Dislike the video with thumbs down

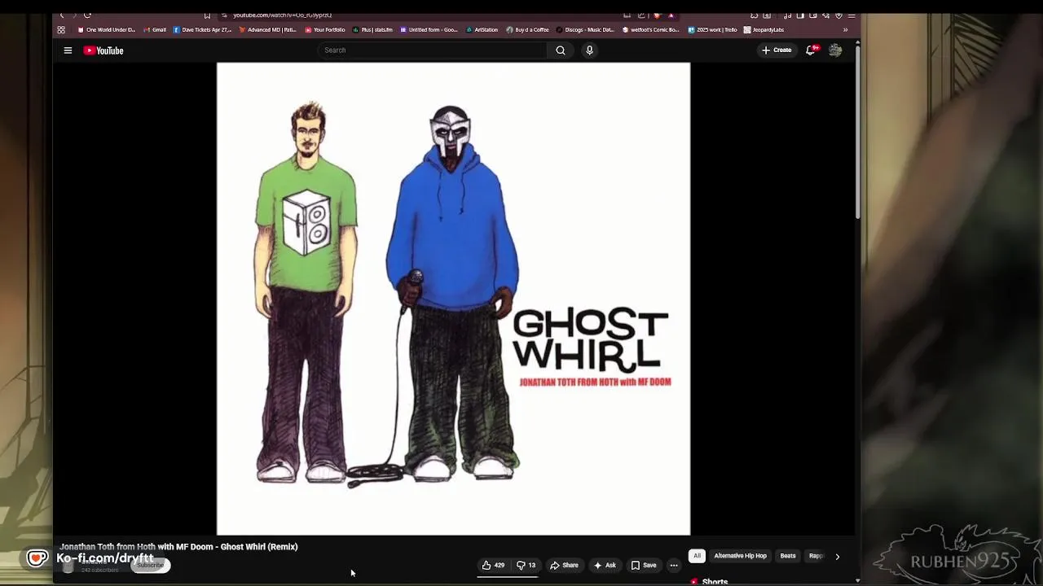coord(526,565)
